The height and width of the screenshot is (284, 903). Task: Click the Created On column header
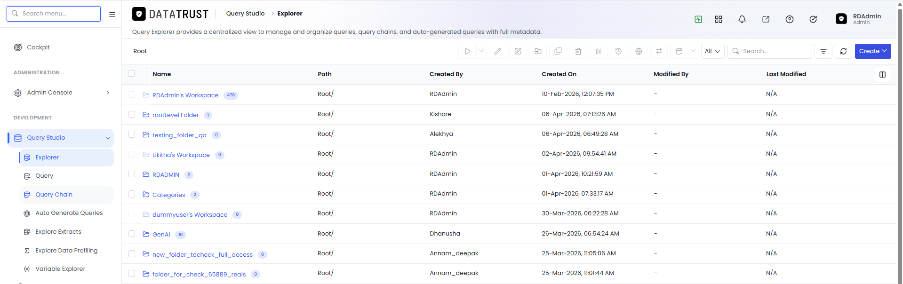tap(559, 74)
